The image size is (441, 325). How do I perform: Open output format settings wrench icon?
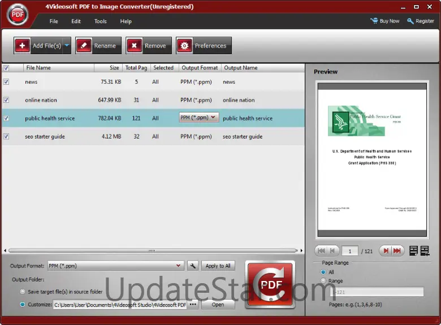click(x=193, y=266)
